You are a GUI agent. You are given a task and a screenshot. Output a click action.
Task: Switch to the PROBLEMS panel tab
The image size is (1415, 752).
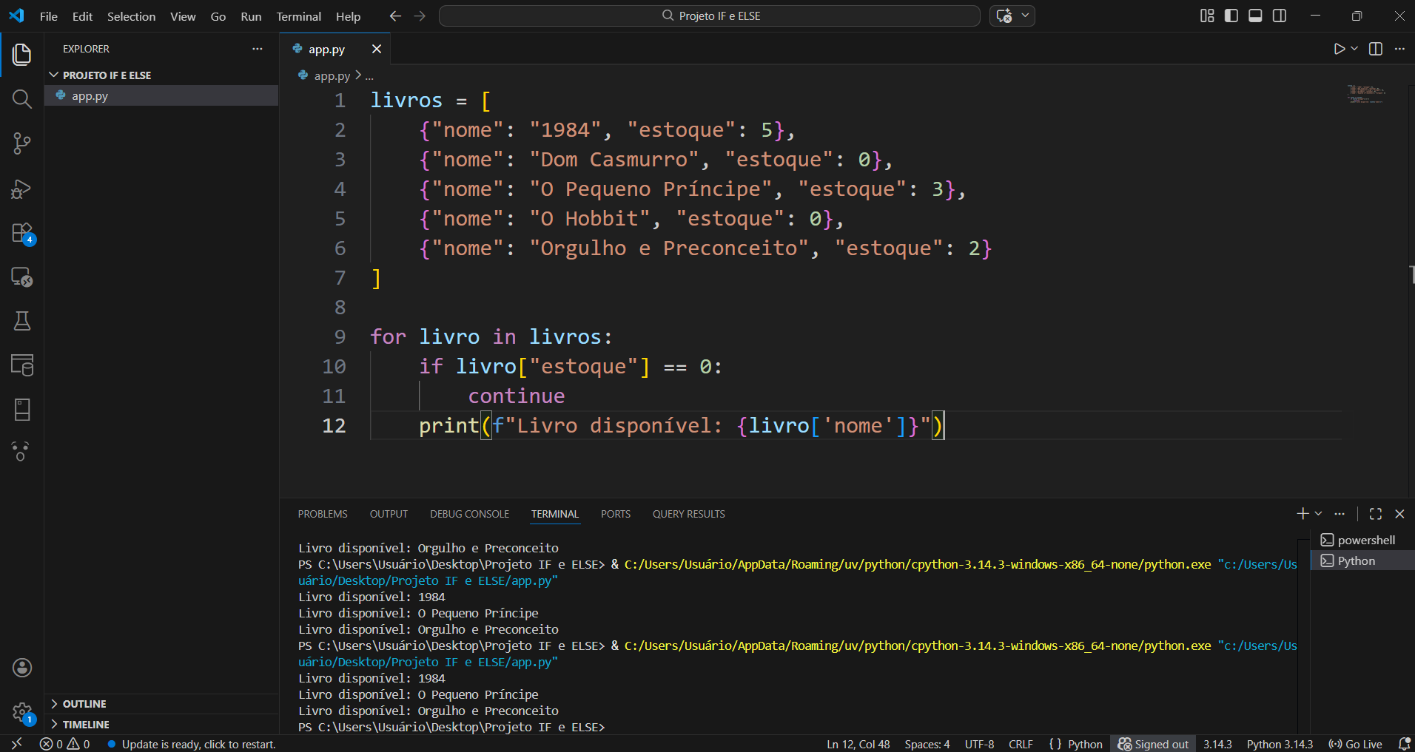323,514
